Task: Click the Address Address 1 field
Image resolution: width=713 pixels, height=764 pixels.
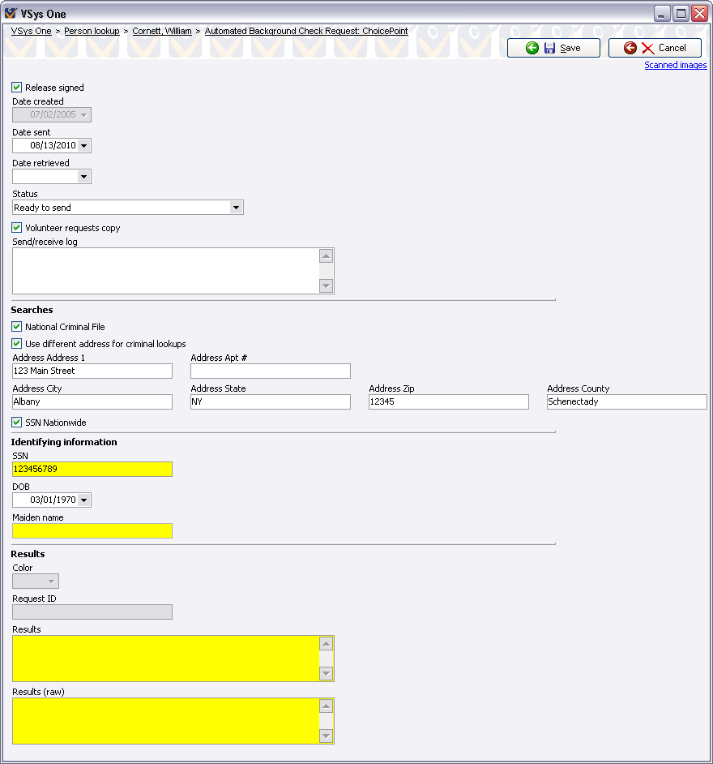Action: click(x=92, y=371)
